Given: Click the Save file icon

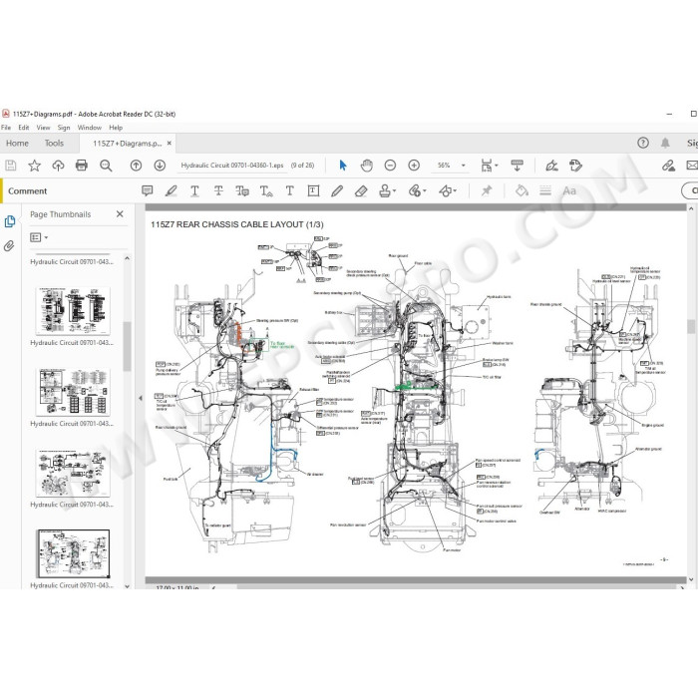Looking at the screenshot, I should tap(11, 166).
